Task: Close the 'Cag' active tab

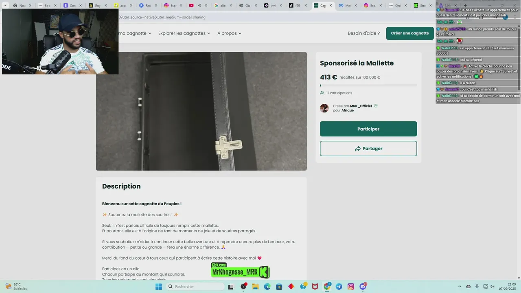Action: click(331, 5)
